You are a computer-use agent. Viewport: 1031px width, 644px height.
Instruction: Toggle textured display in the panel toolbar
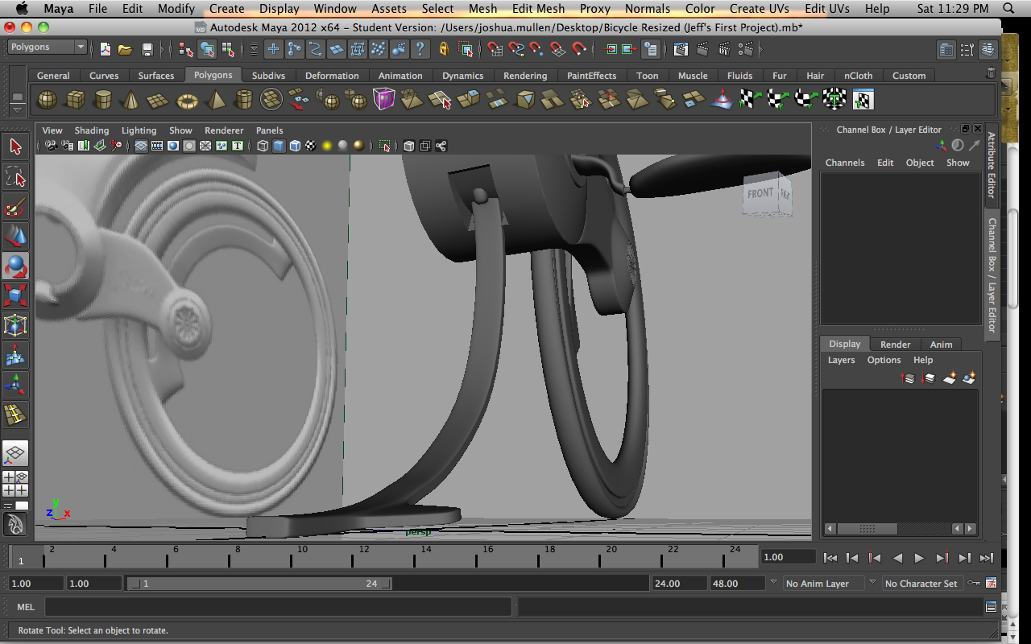(311, 146)
